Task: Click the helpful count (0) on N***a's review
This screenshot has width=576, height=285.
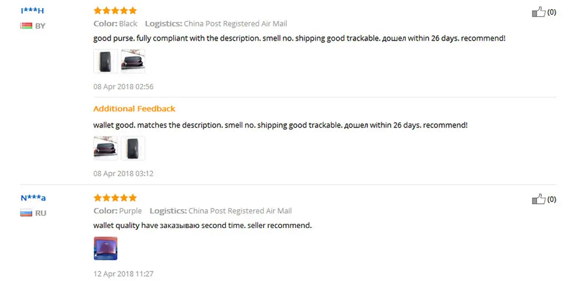Action: [552, 200]
